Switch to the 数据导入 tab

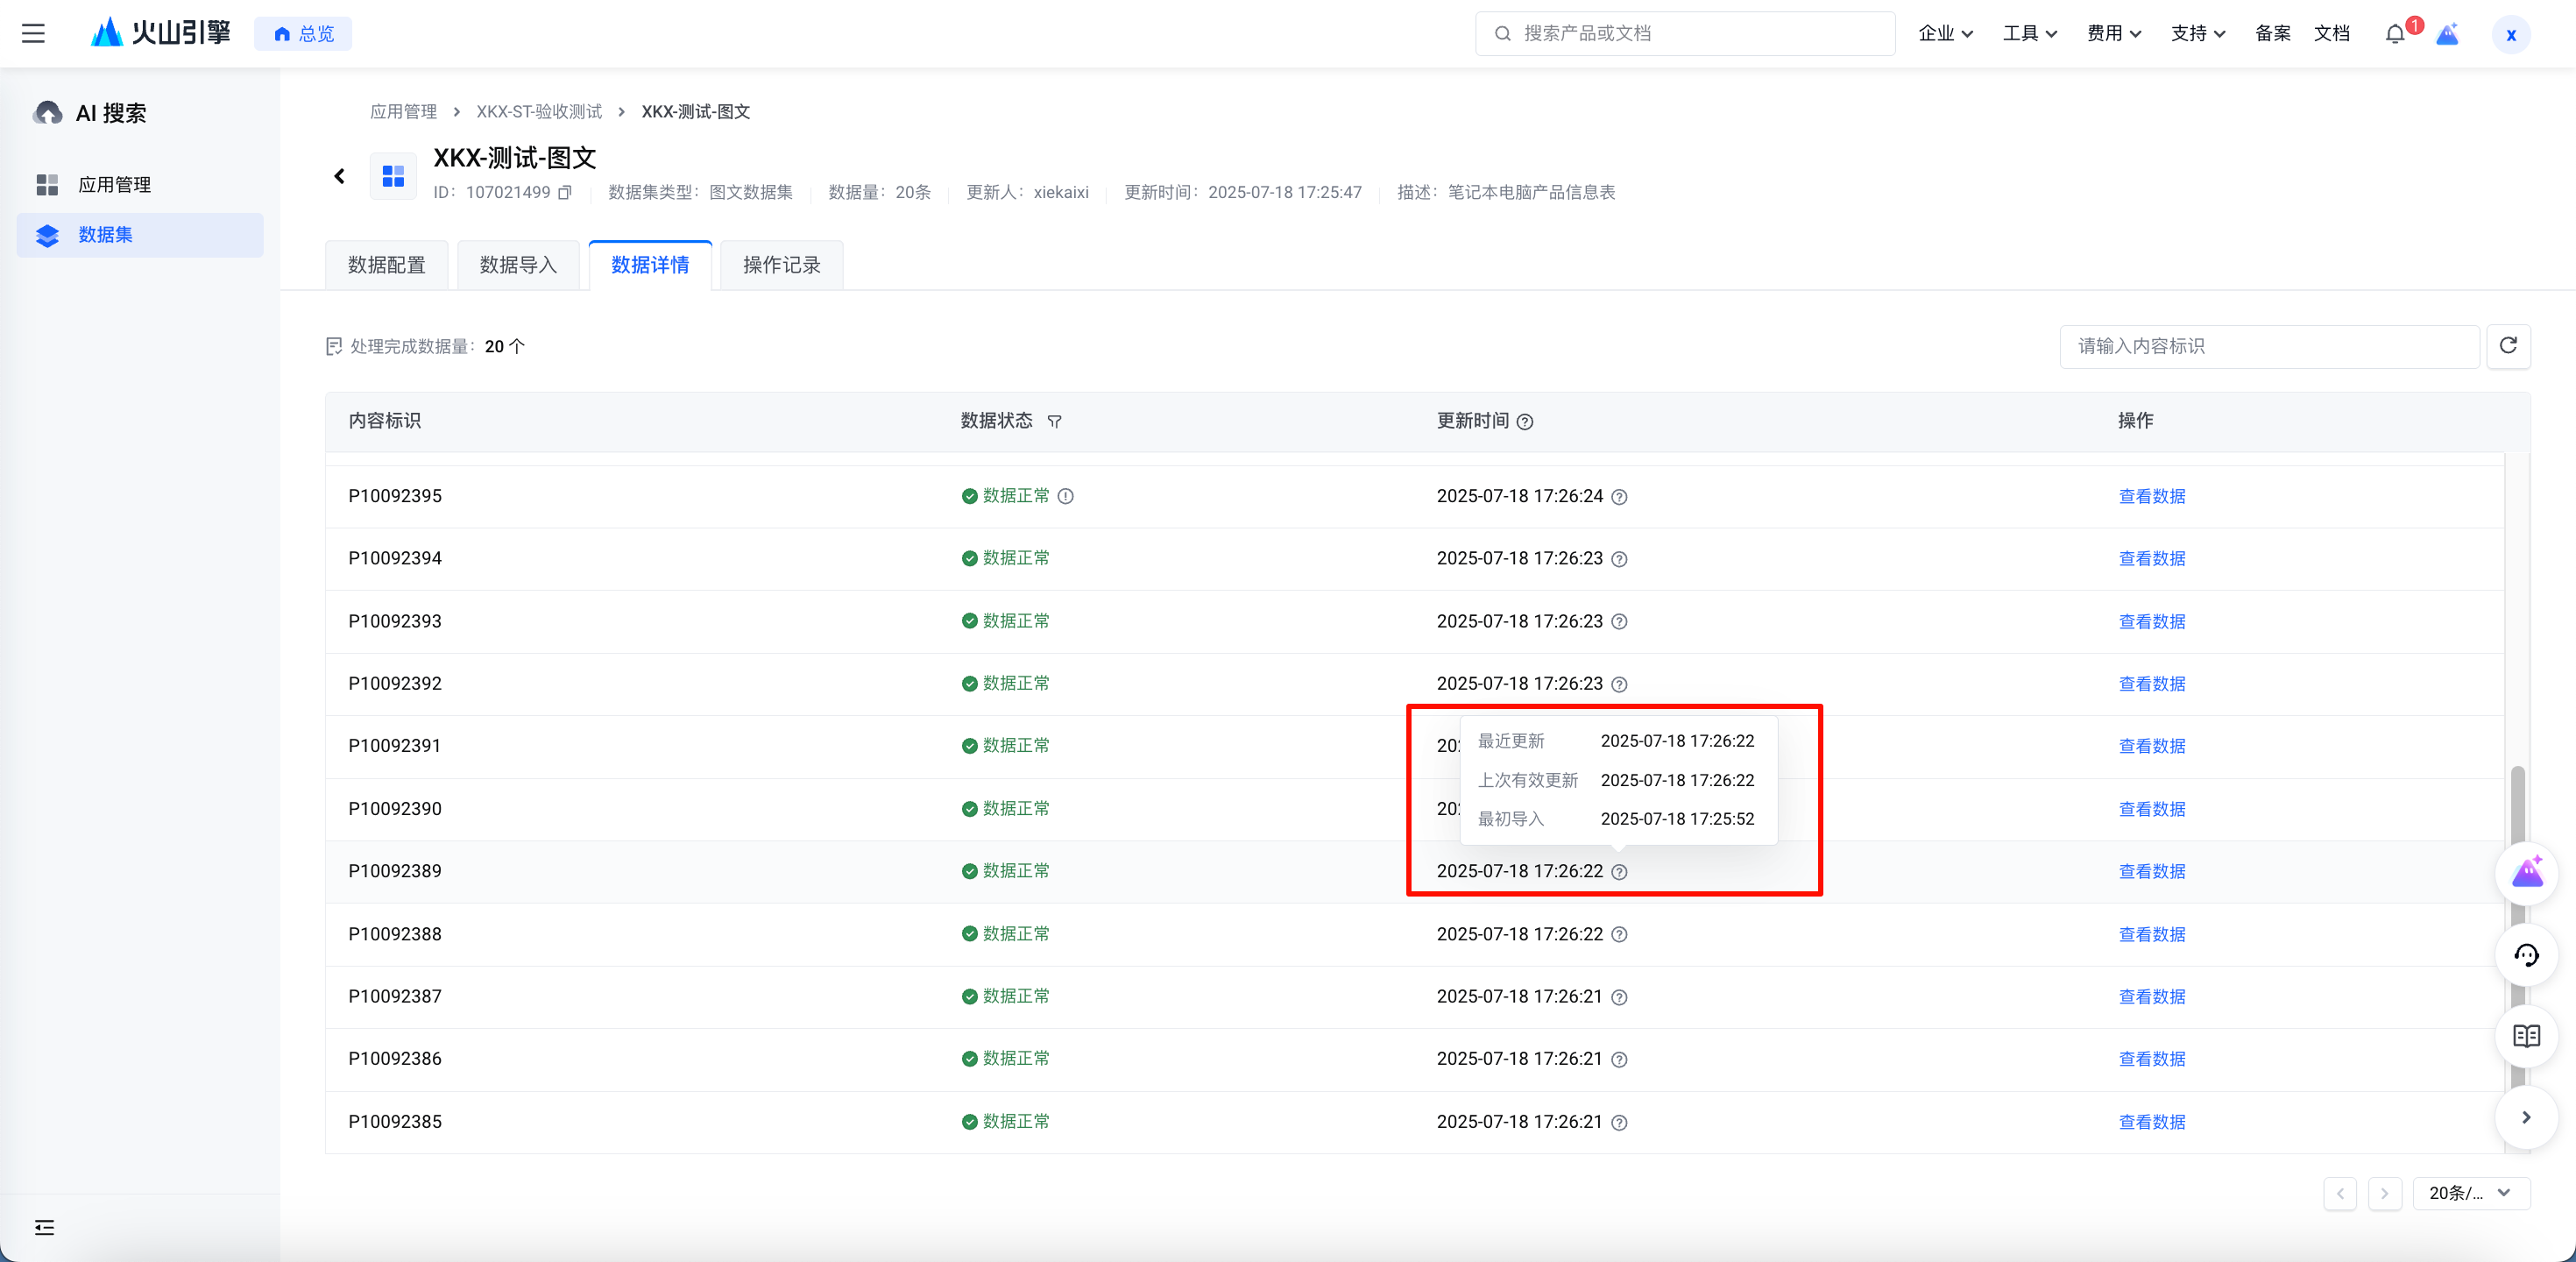pos(518,265)
